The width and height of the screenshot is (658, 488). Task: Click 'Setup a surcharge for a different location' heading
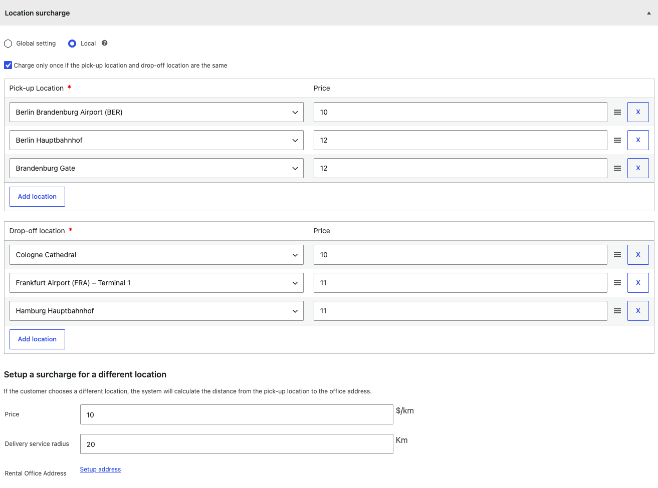coord(85,374)
